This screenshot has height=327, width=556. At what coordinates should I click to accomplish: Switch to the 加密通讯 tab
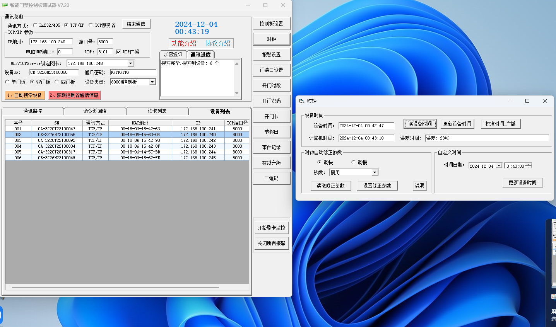(173, 54)
